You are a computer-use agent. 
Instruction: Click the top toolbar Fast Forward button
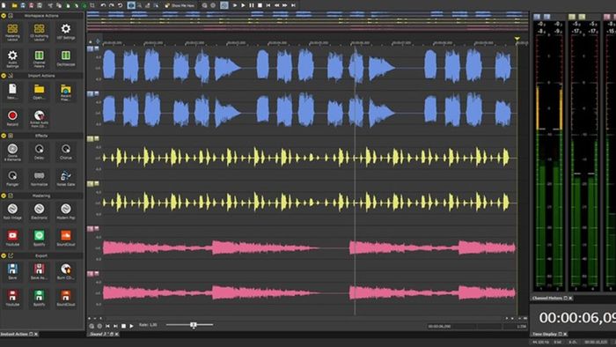pos(285,5)
